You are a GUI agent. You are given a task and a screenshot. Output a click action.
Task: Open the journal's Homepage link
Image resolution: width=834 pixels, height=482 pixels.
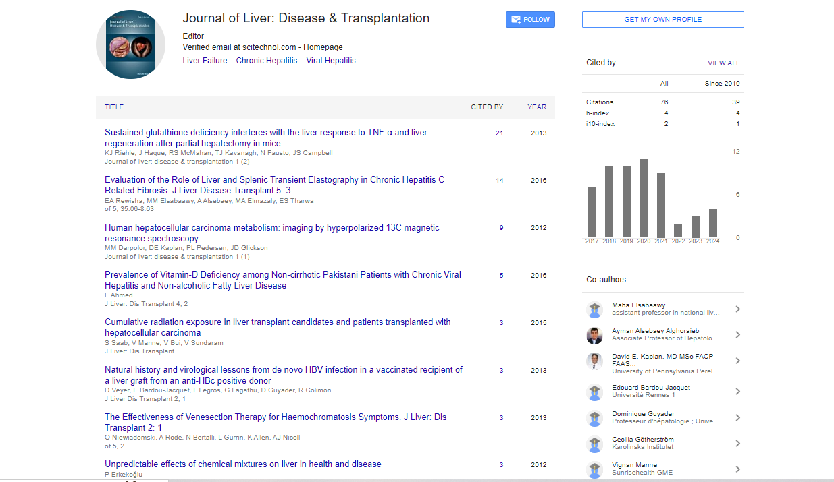click(x=323, y=47)
